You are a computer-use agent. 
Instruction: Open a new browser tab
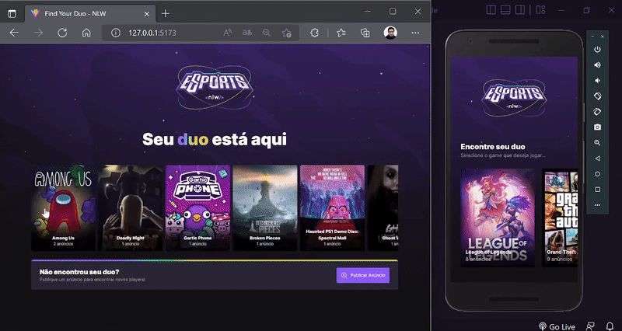click(166, 13)
